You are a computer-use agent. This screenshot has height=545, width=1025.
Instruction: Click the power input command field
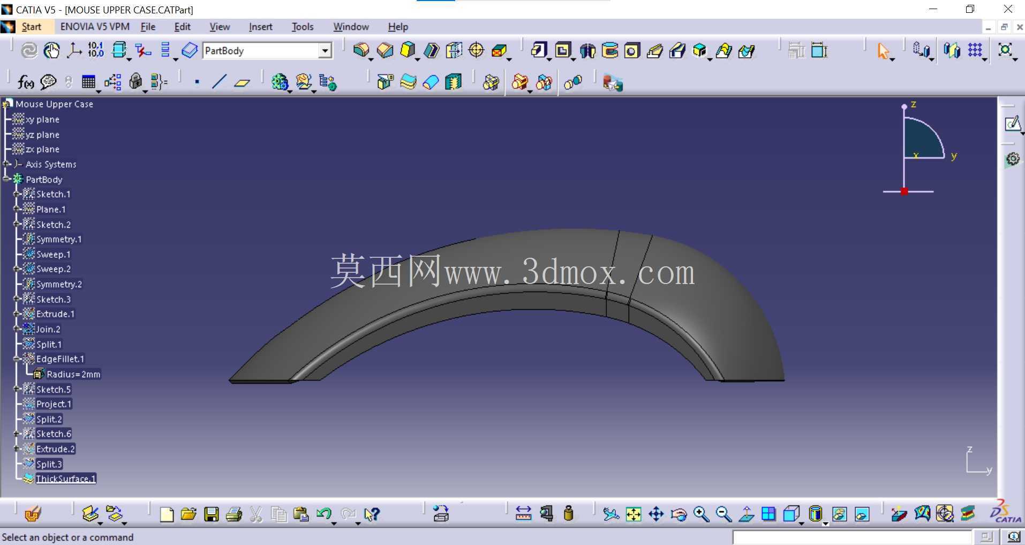point(851,536)
